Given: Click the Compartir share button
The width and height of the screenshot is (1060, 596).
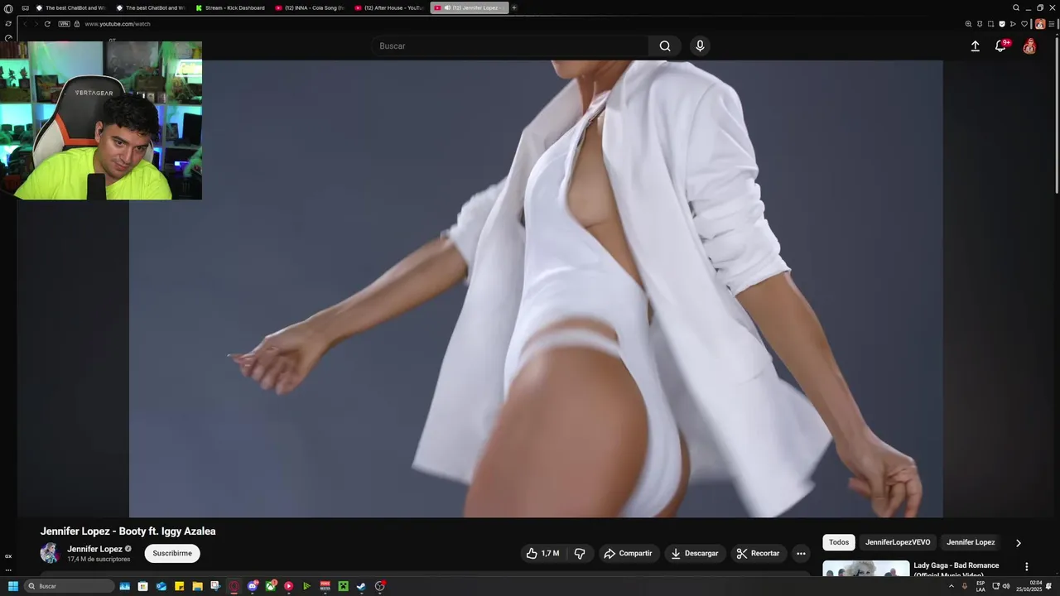Looking at the screenshot, I should click(628, 553).
